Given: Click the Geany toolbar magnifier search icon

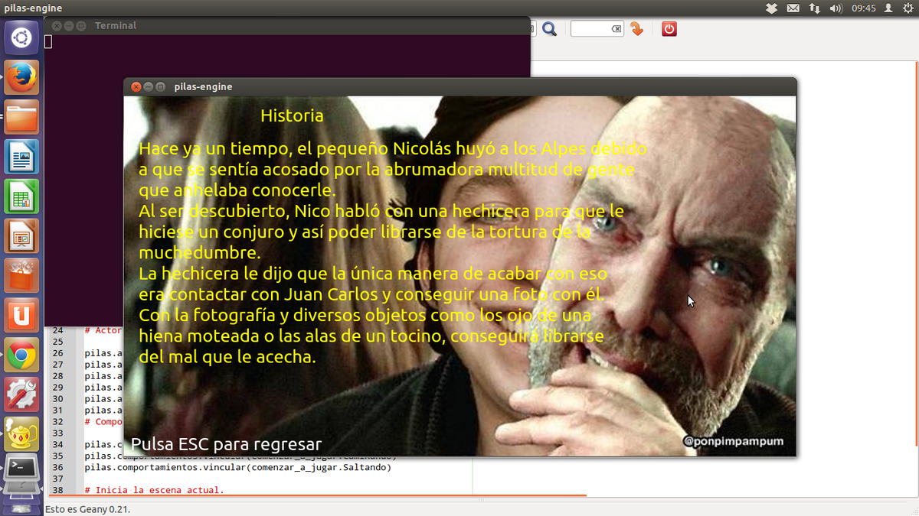Looking at the screenshot, I should (x=549, y=29).
